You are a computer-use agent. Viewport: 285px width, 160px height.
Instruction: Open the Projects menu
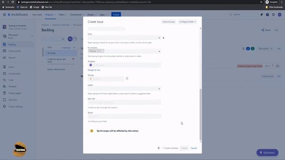click(x=50, y=15)
